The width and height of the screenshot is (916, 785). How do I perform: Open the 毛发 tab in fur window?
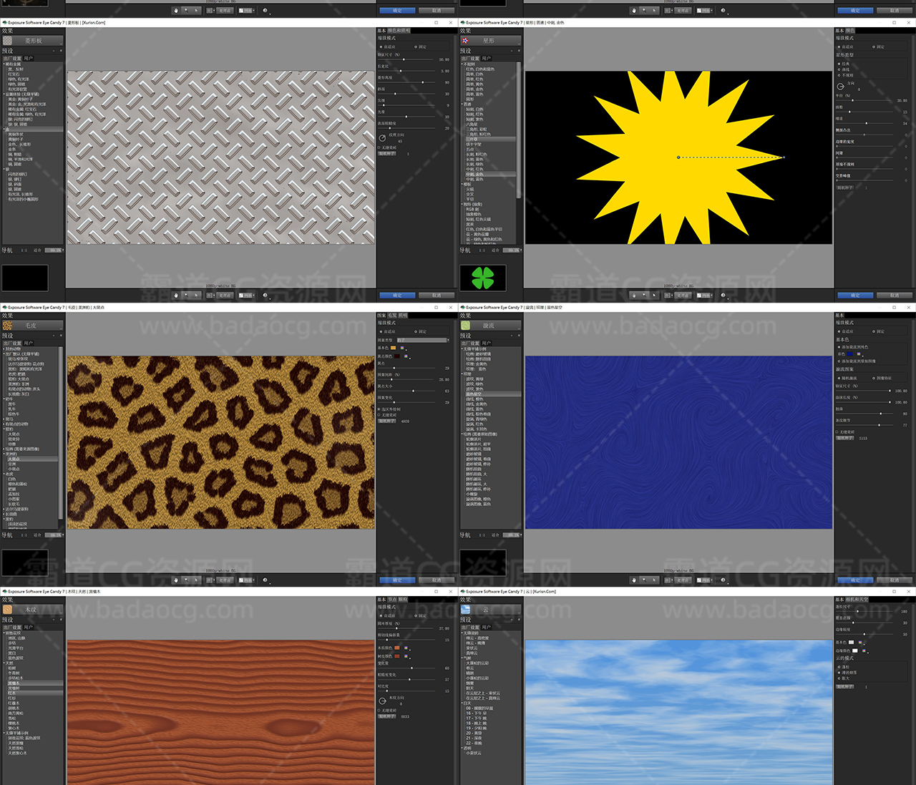click(x=393, y=316)
